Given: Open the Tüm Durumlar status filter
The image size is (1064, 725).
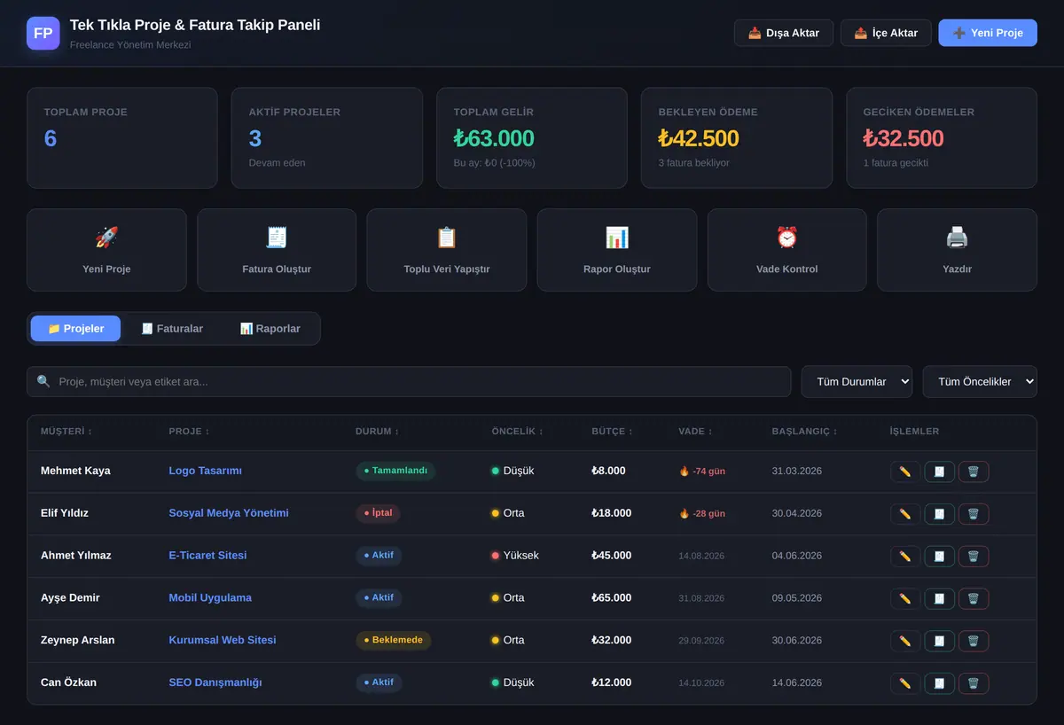Looking at the screenshot, I should (x=857, y=382).
